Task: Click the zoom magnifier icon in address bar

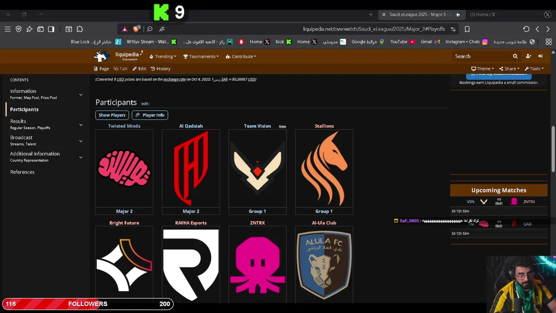Action: pos(149,29)
